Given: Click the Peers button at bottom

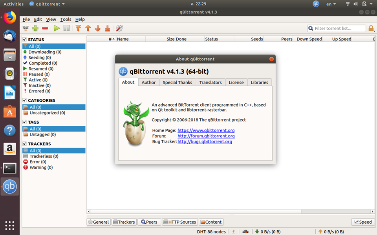Looking at the screenshot, I should click(x=149, y=222).
